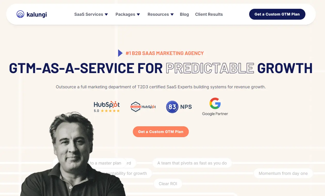Click the HubSpot Diamond partner badge
The image size is (325, 196).
coord(143,107)
